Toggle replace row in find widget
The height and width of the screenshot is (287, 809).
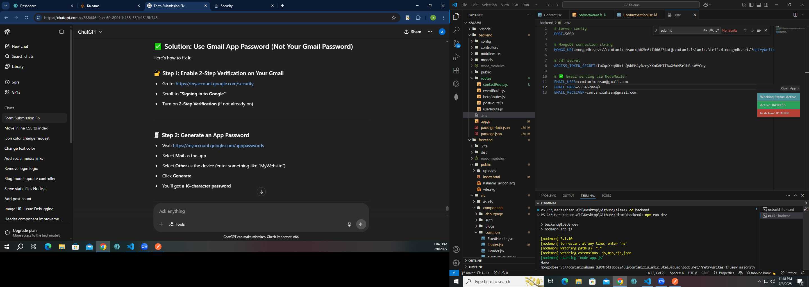point(656,30)
